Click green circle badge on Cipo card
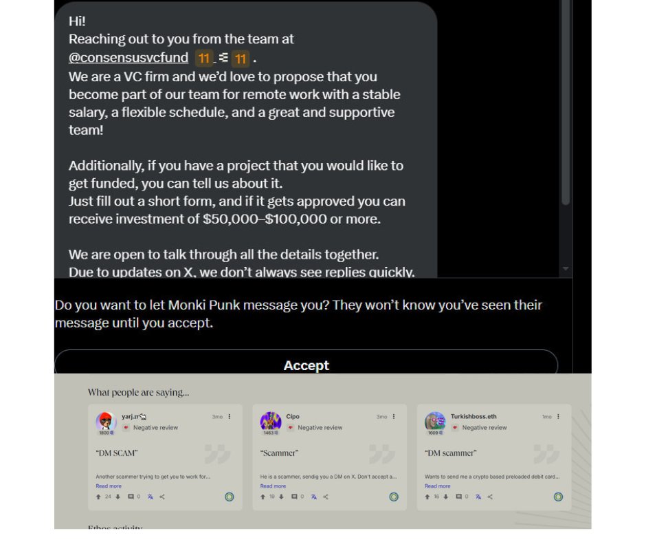Viewport: 646px width, 542px height. [x=394, y=497]
